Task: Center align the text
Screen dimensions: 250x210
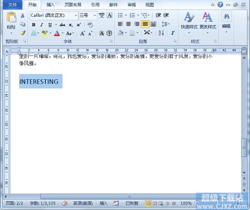Action: point(128,24)
